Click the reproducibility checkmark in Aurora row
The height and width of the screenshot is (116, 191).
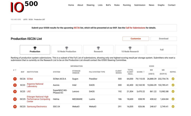(173, 85)
